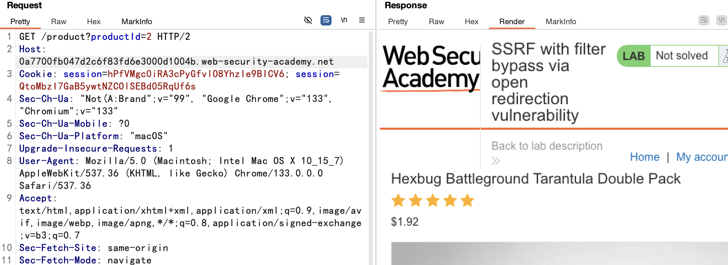Toggle word wrap icon in Request panel

pyautogui.click(x=326, y=20)
